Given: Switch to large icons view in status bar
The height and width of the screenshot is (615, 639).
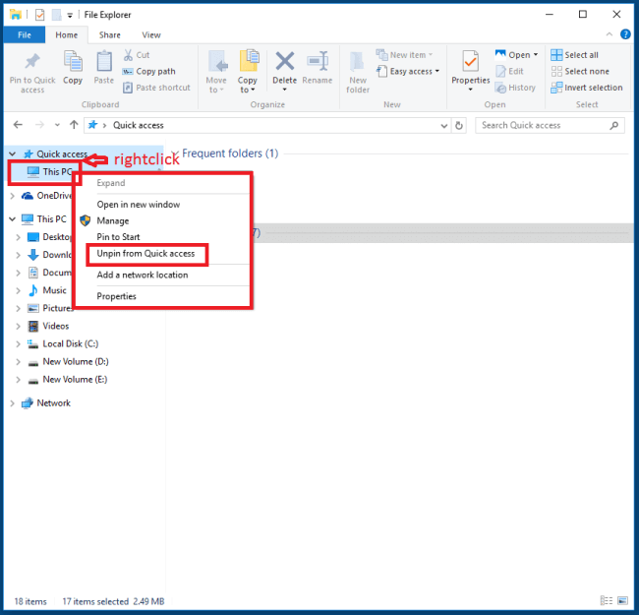Looking at the screenshot, I should [622, 600].
